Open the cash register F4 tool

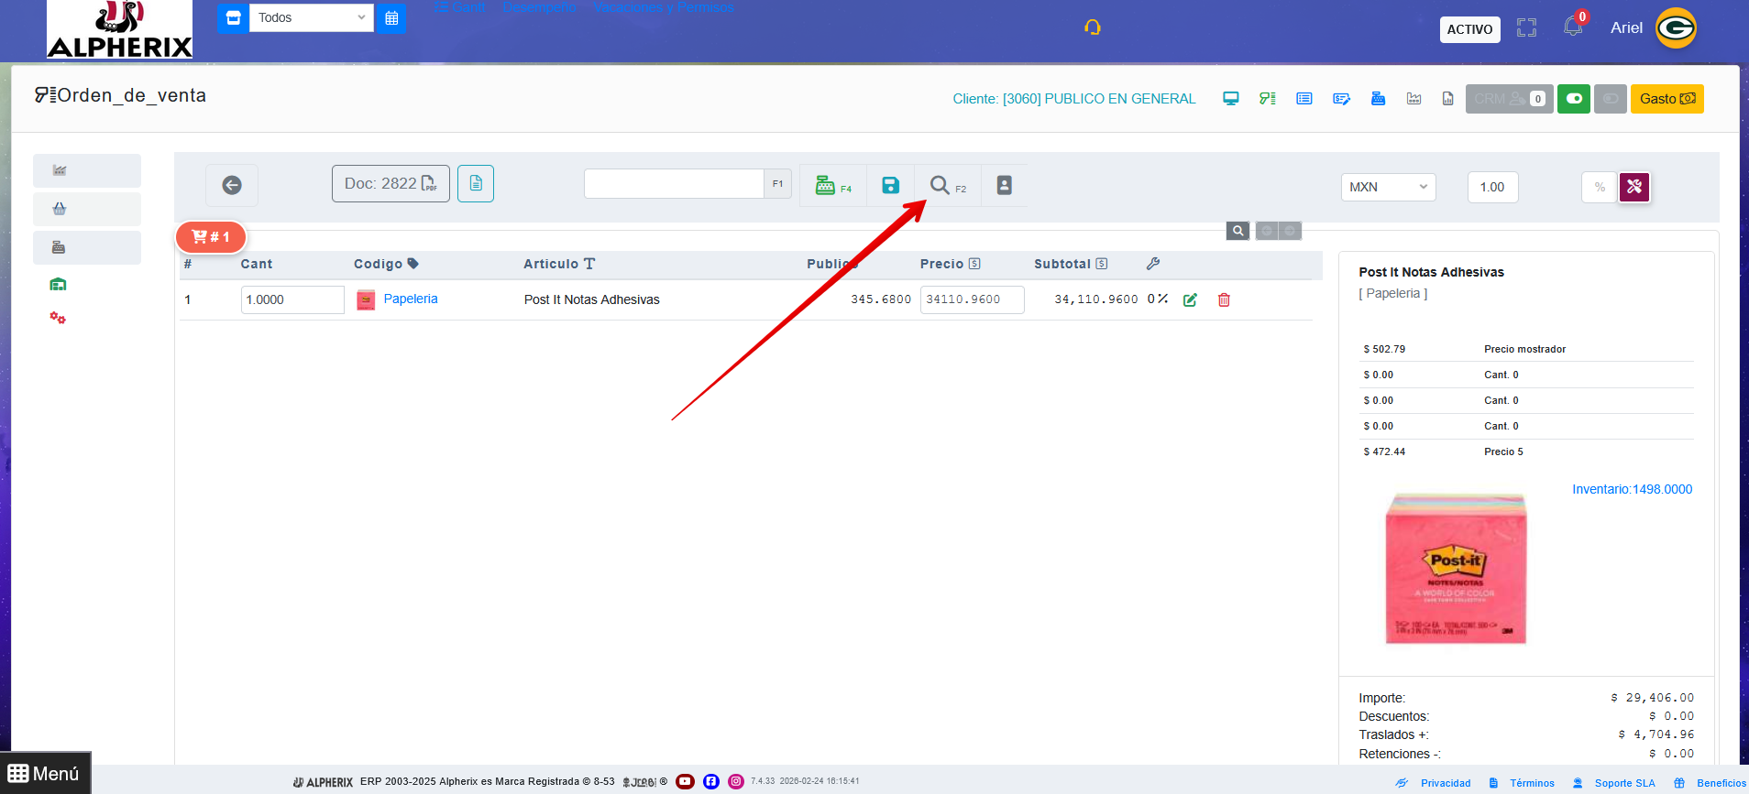833,185
